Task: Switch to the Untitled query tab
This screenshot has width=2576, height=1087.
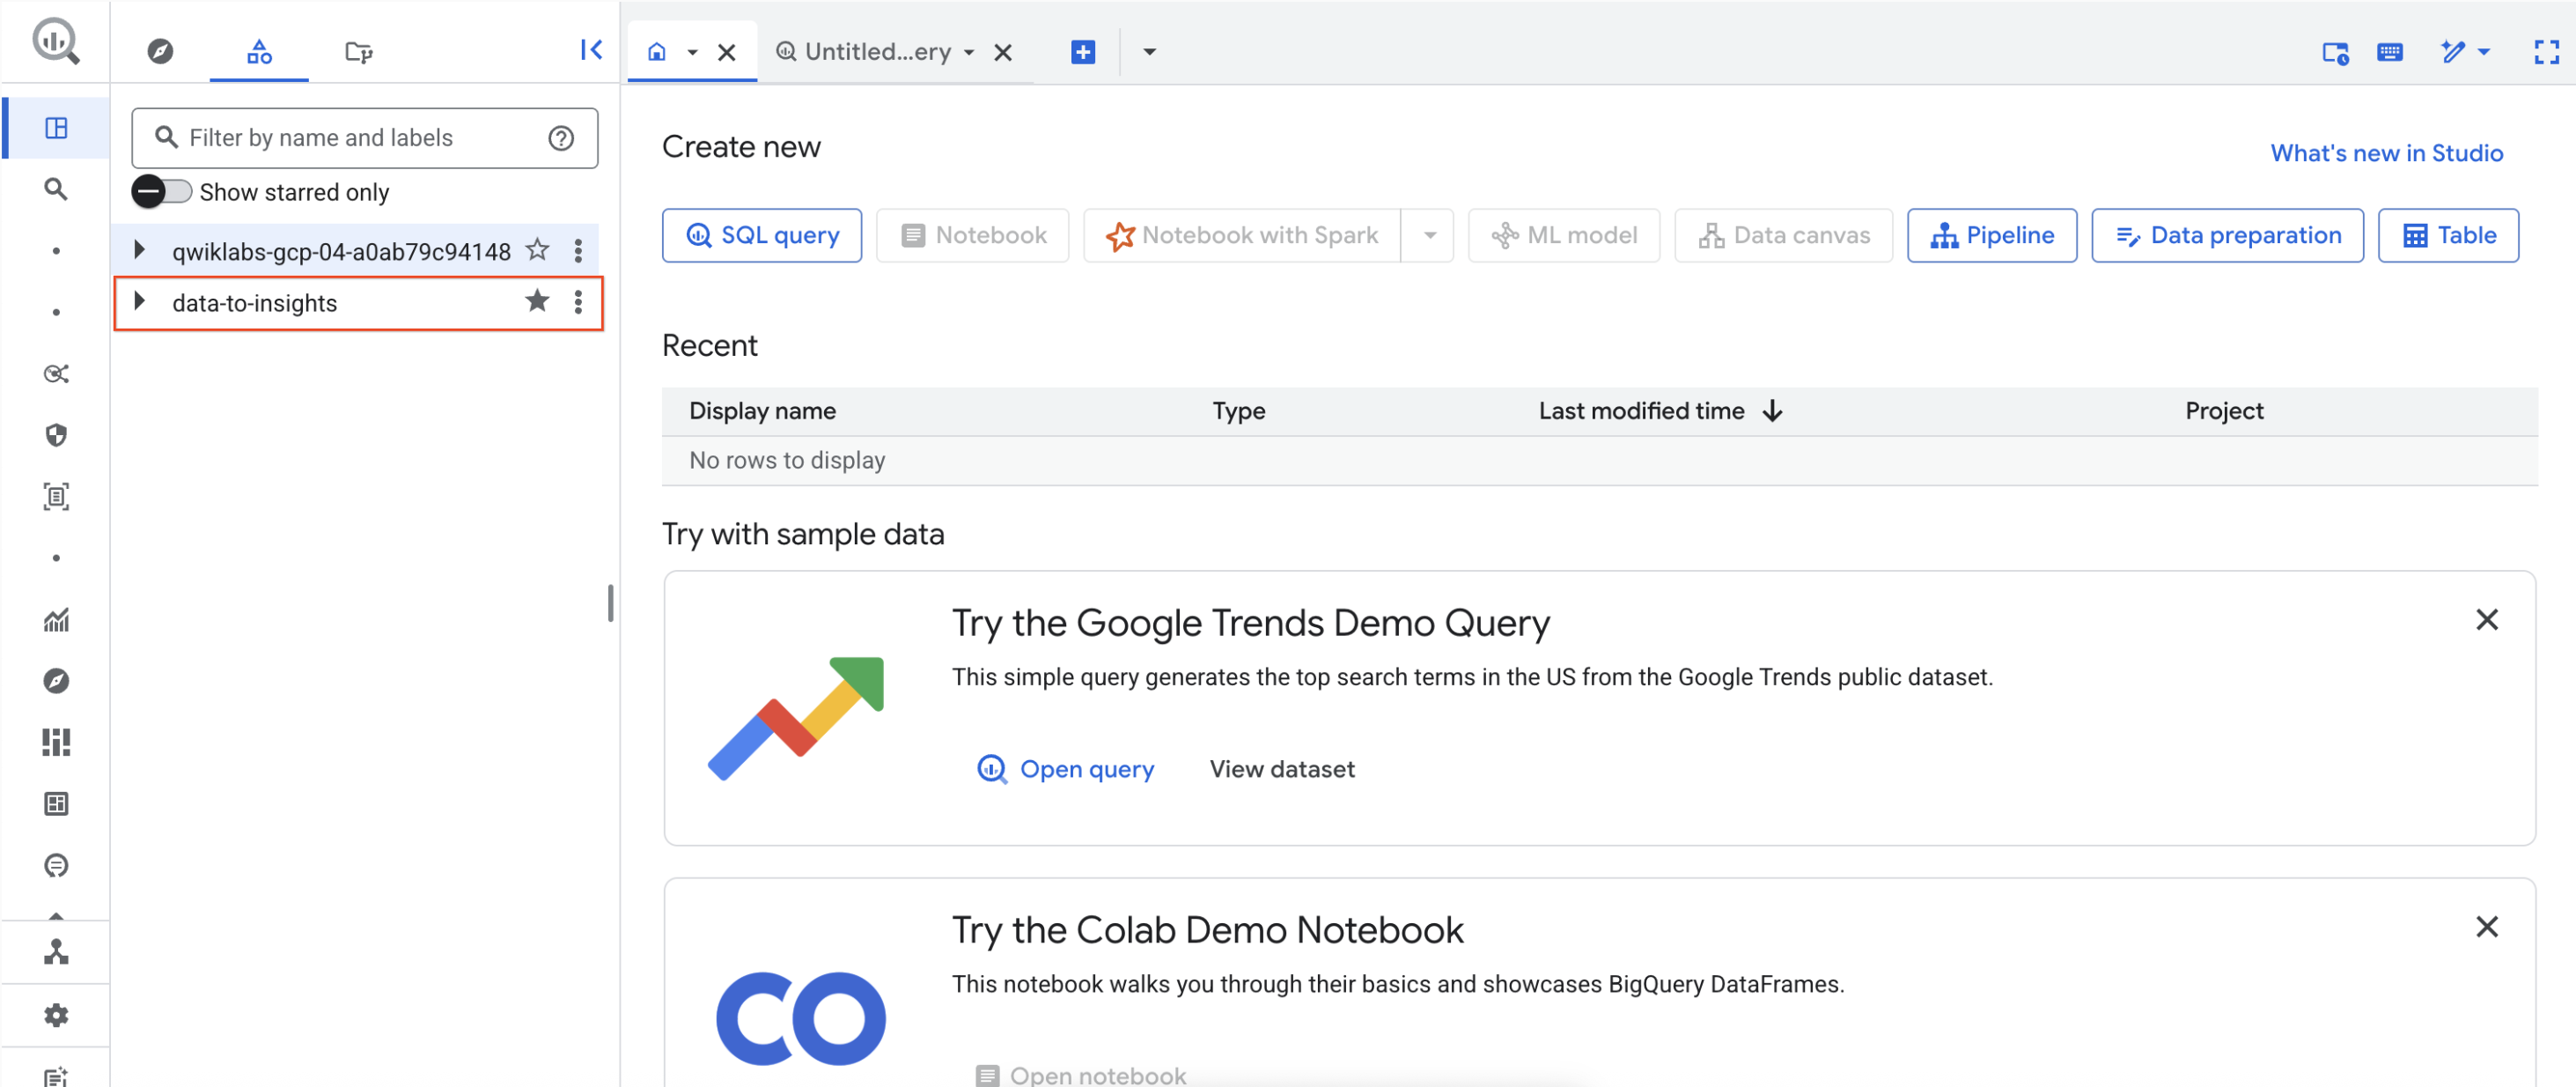Action: pyautogui.click(x=877, y=52)
